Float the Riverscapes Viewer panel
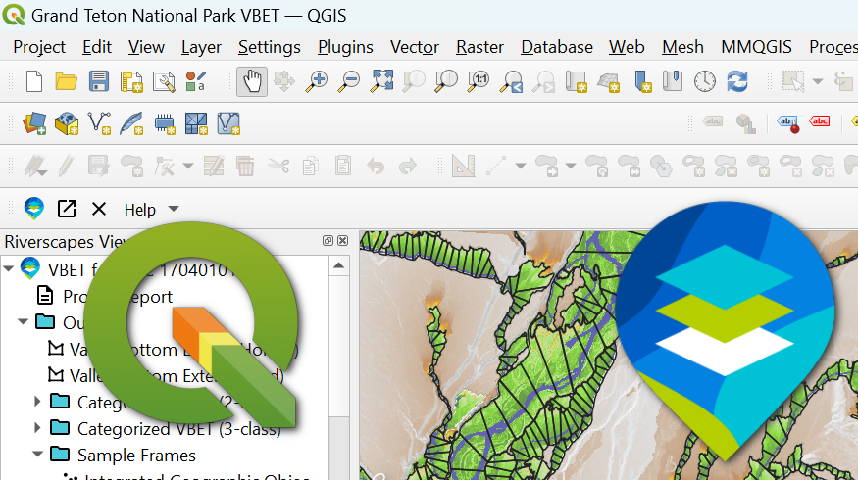The width and height of the screenshot is (858, 480). (328, 241)
